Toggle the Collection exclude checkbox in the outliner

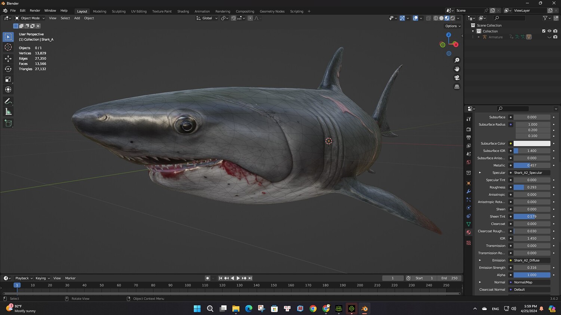(x=543, y=31)
